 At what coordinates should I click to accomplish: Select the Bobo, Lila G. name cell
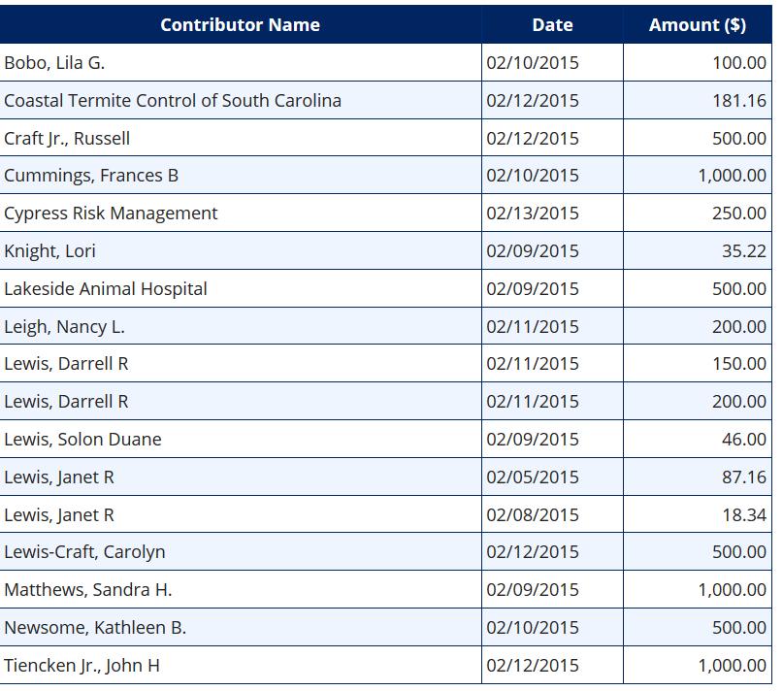[x=241, y=62]
